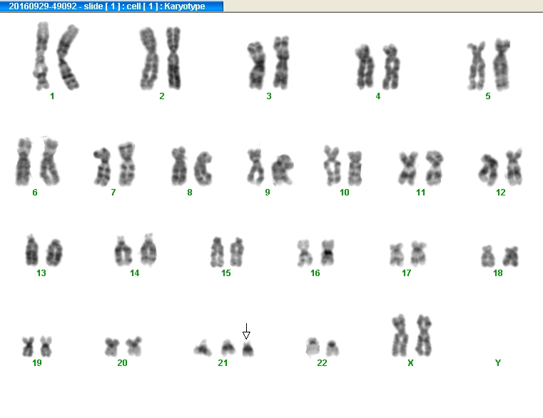The width and height of the screenshot is (543, 418).
Task: Click the green label '6'
Action: (35, 193)
